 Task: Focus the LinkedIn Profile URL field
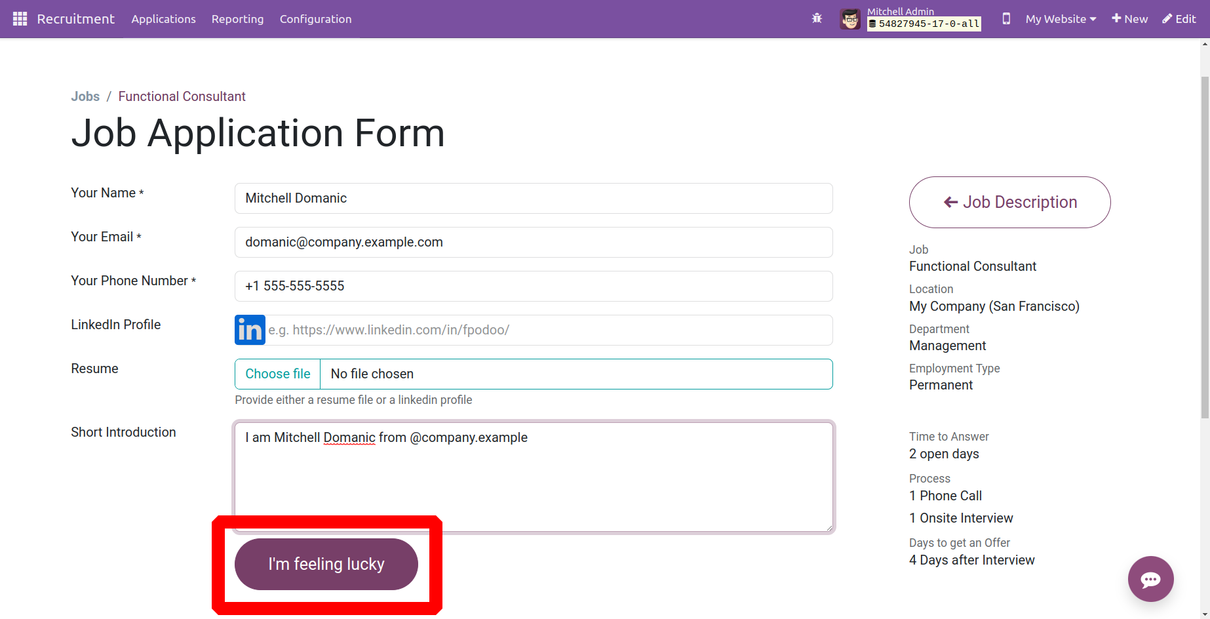click(549, 330)
